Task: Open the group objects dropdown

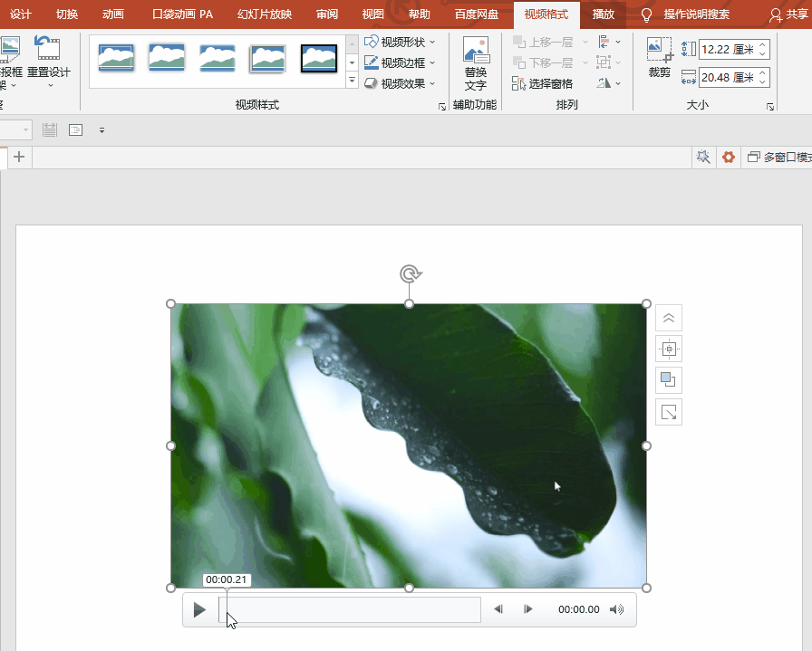Action: pyautogui.click(x=609, y=62)
